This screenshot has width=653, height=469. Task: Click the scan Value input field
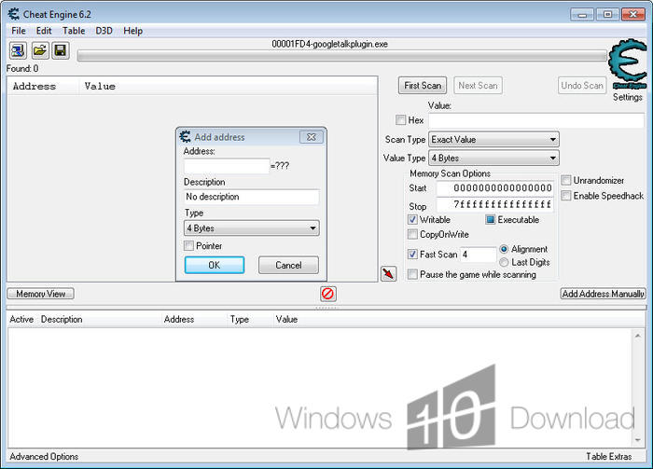pyautogui.click(x=536, y=120)
